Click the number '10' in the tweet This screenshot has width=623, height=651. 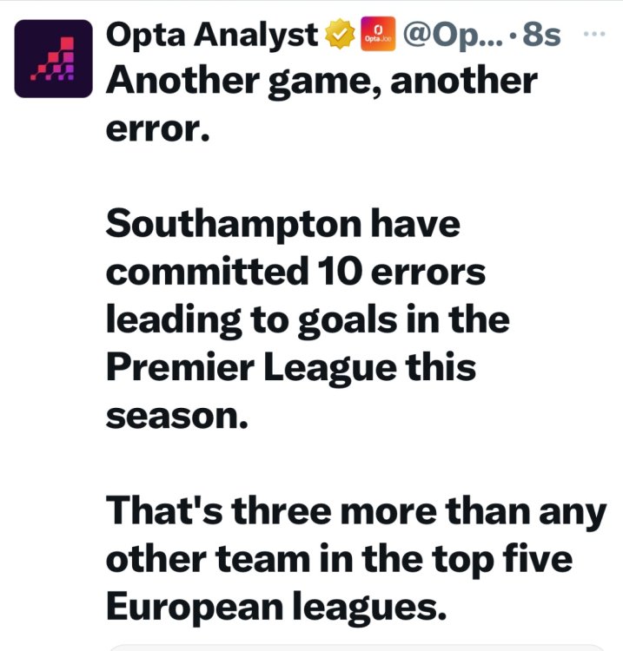[333, 273]
